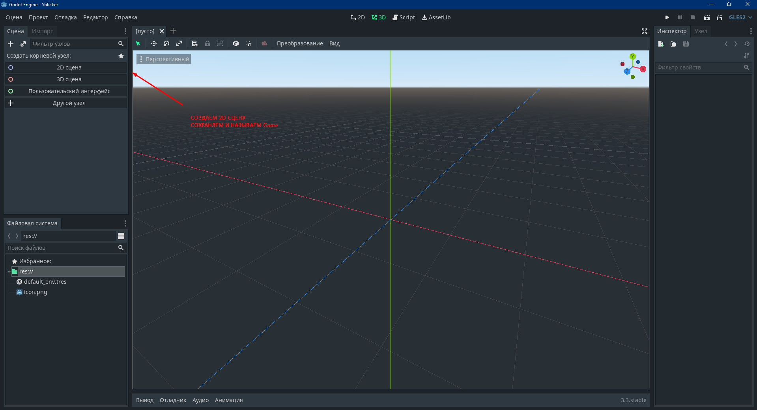The height and width of the screenshot is (410, 757).
Task: Switch to the 3D workspace
Action: tap(379, 17)
